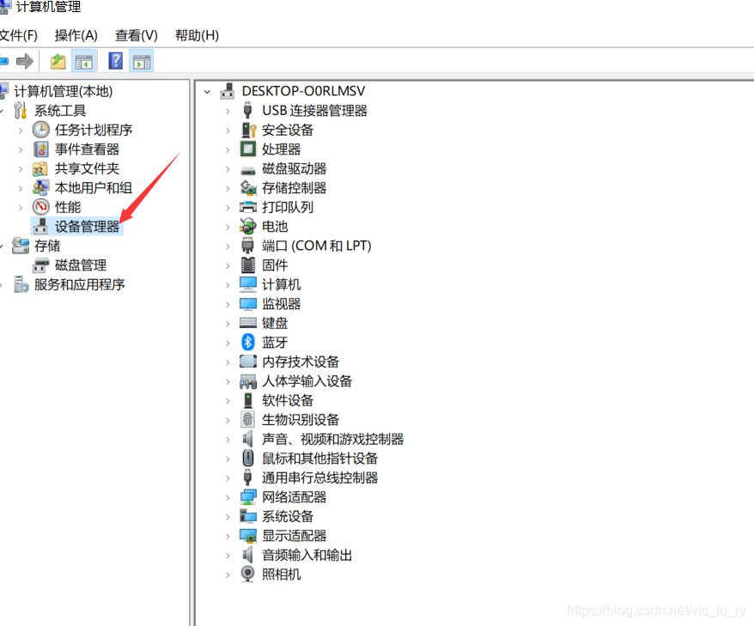Expand the 声音、视频和游戏控制器 node
Viewport: 754px width, 626px height.
coord(228,439)
